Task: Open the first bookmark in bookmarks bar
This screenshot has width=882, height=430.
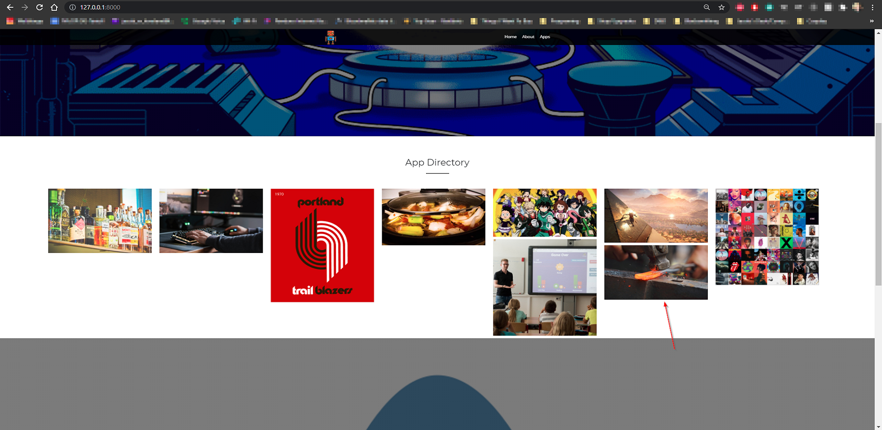Action: point(25,21)
